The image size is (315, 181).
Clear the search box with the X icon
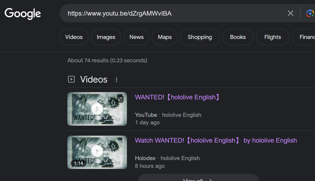[x=291, y=13]
